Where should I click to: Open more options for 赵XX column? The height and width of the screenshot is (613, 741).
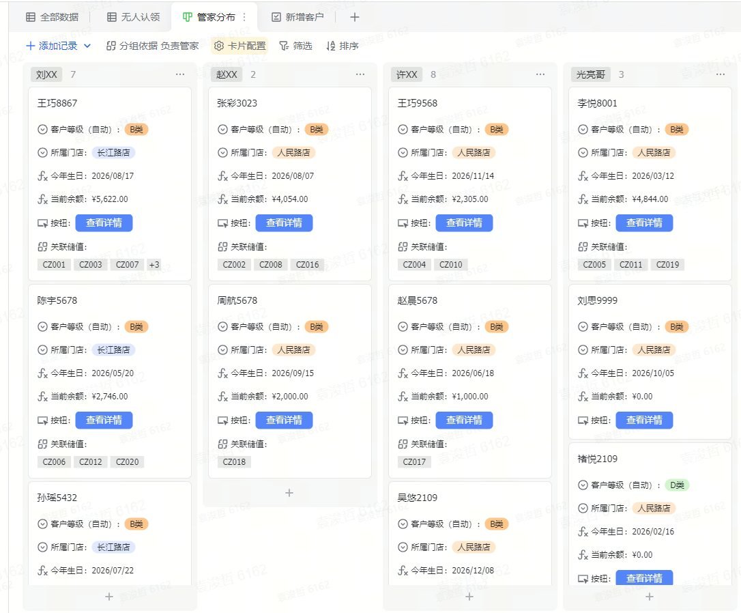[x=360, y=74]
